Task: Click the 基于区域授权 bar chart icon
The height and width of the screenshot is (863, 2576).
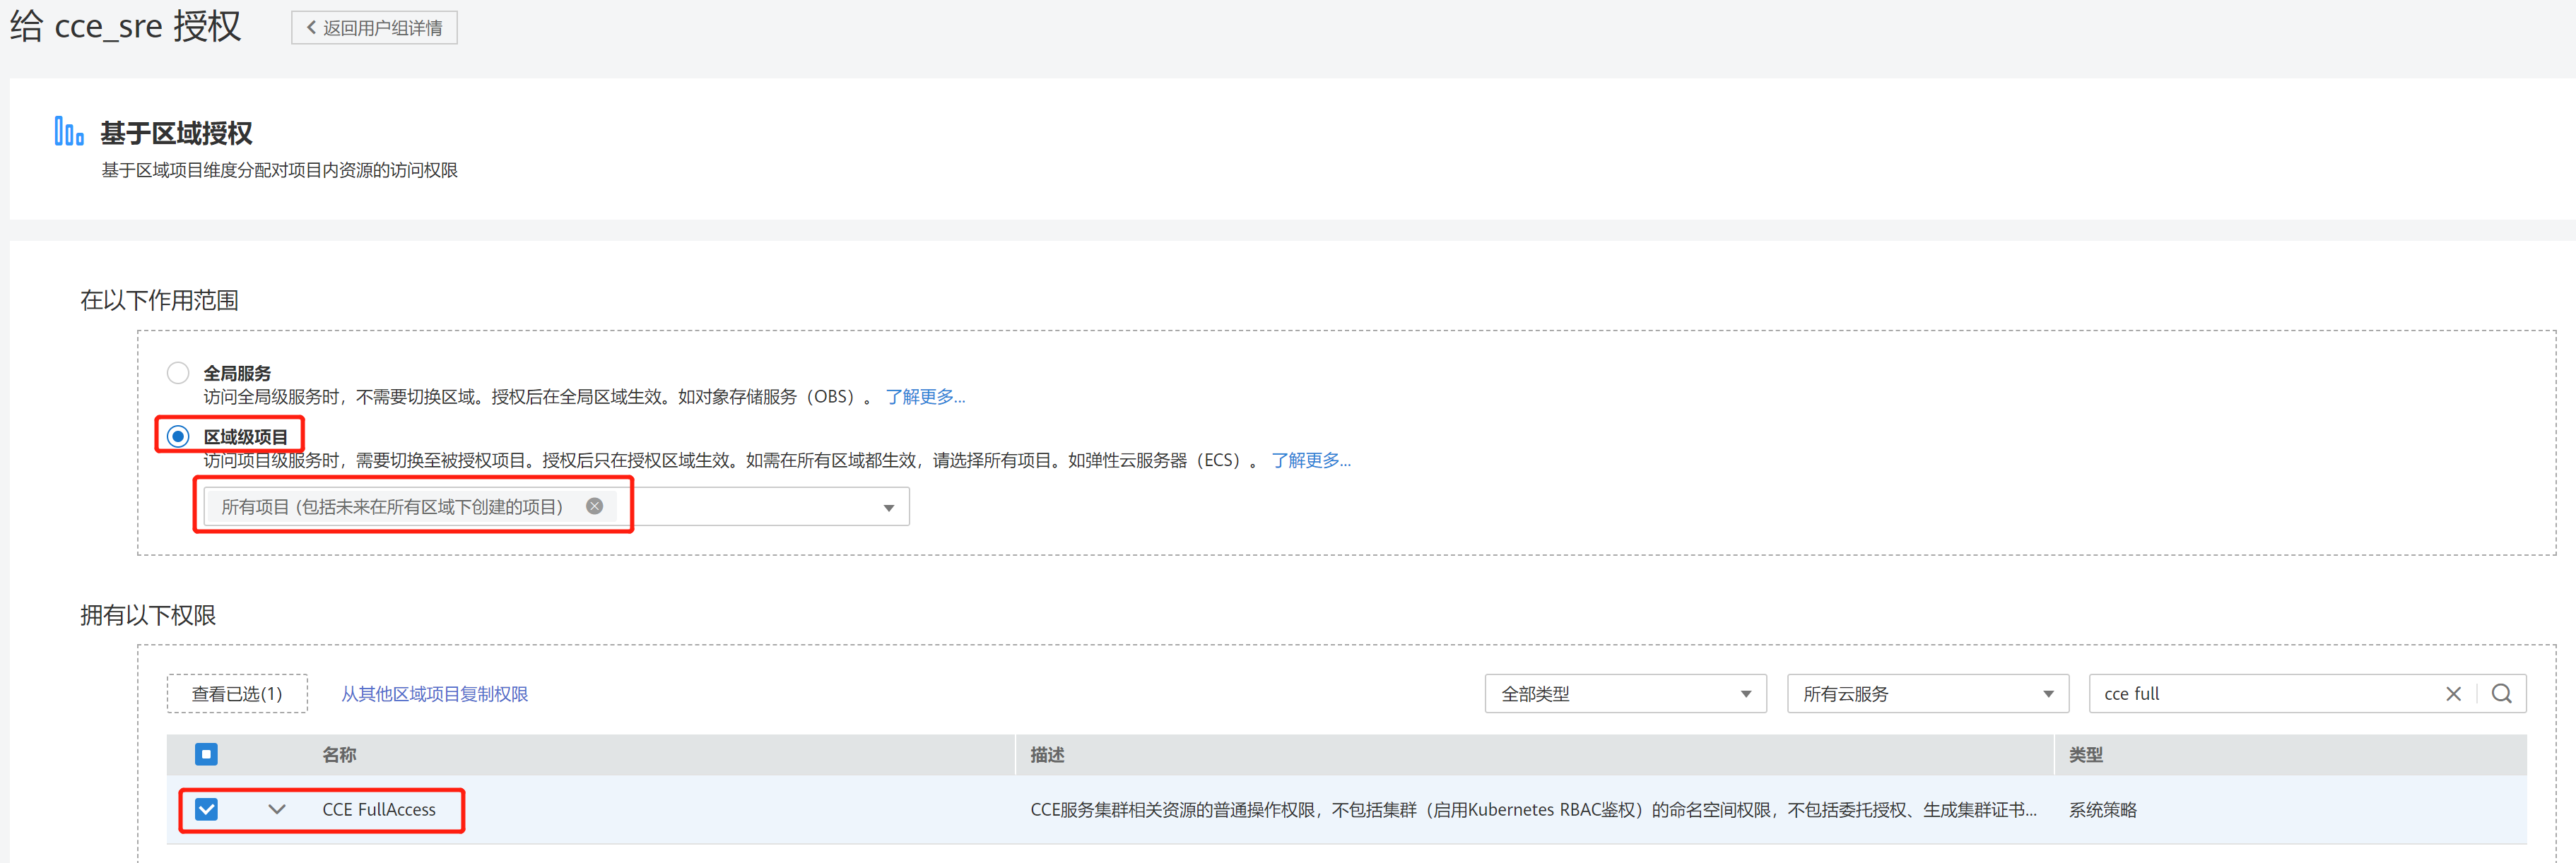Action: (x=69, y=132)
